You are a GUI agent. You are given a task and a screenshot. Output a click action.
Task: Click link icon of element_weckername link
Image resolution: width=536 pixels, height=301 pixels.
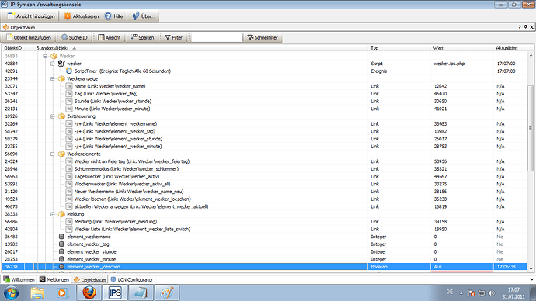[69, 124]
